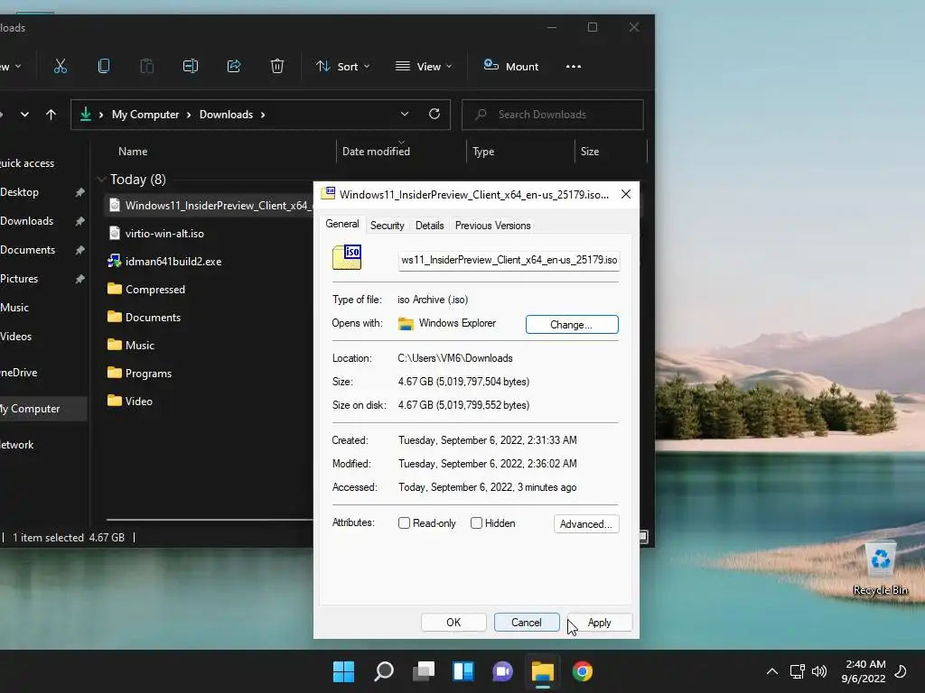Image resolution: width=925 pixels, height=693 pixels.
Task: Click the volume speaker tray icon
Action: 819,671
